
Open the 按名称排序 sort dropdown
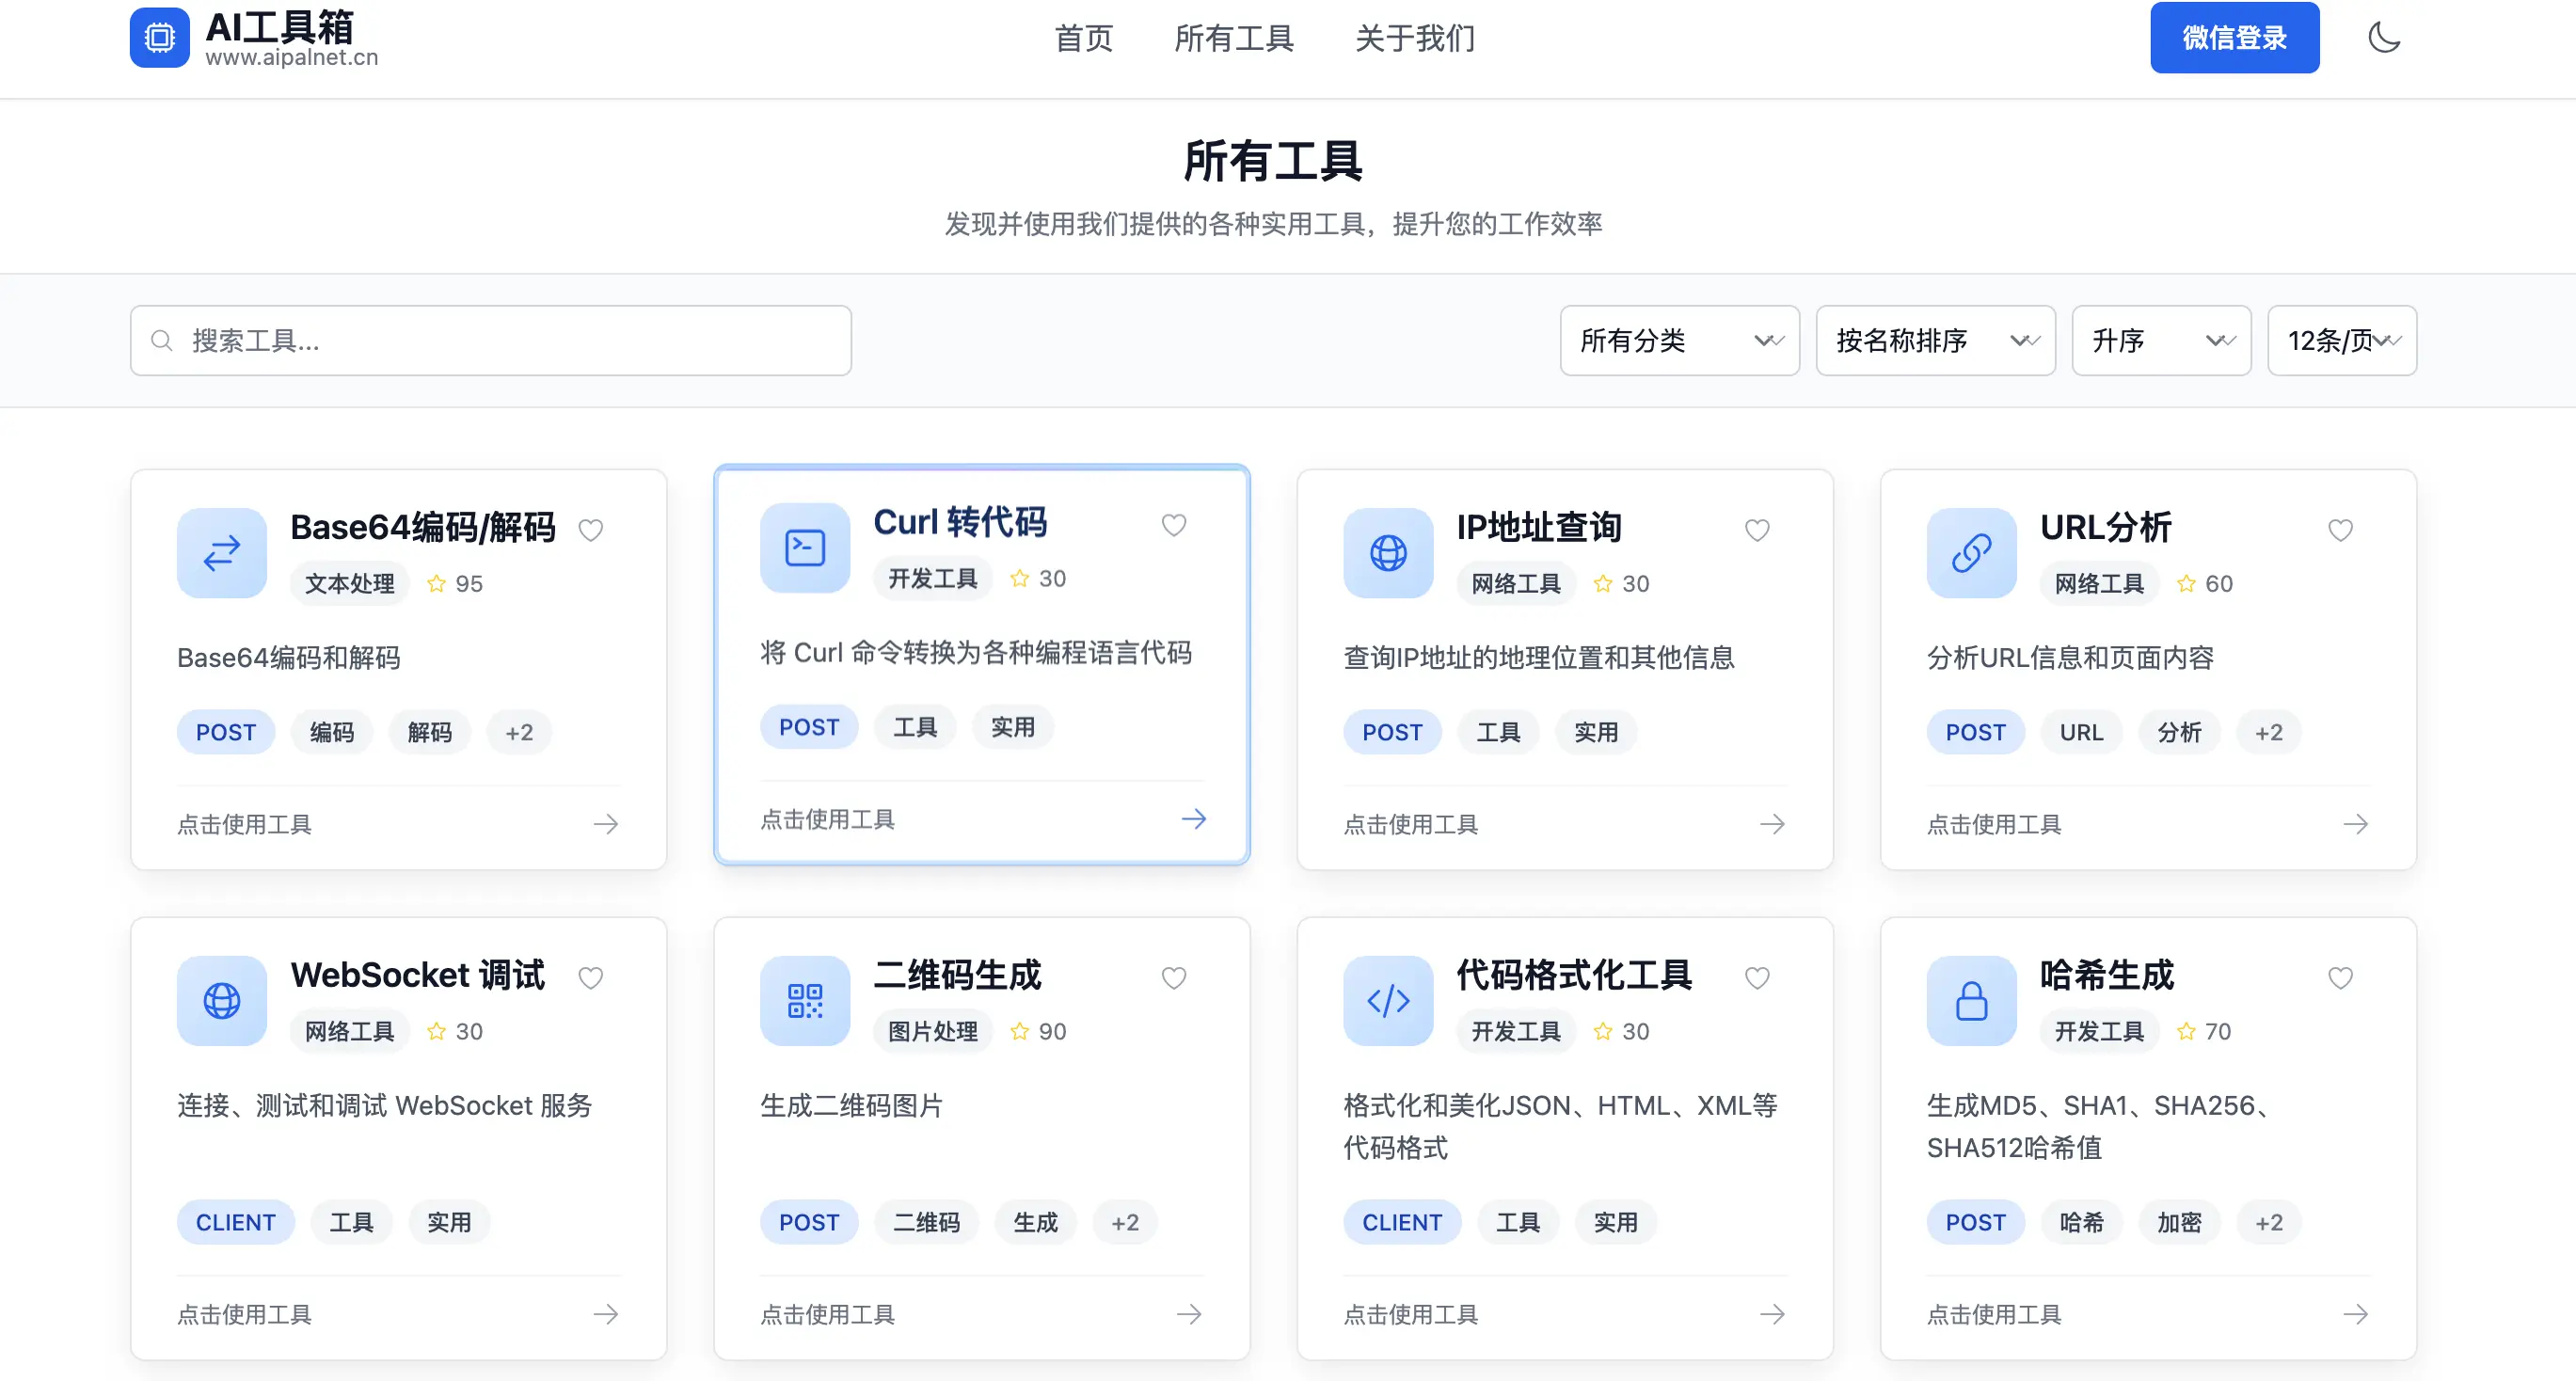(1935, 341)
